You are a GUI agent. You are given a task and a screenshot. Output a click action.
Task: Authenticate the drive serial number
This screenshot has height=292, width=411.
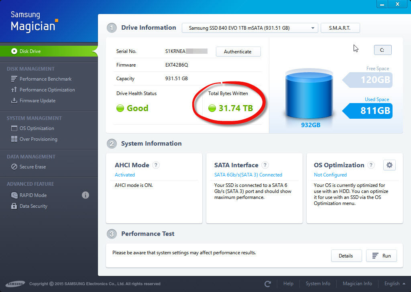[238, 52]
